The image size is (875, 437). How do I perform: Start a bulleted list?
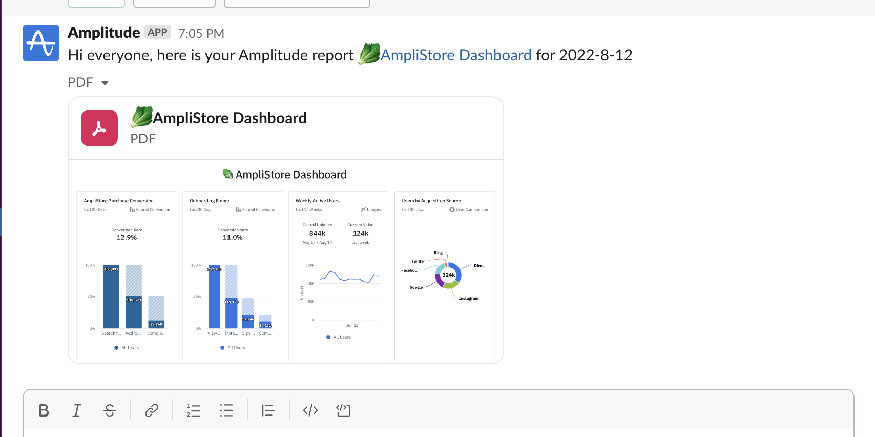(226, 410)
